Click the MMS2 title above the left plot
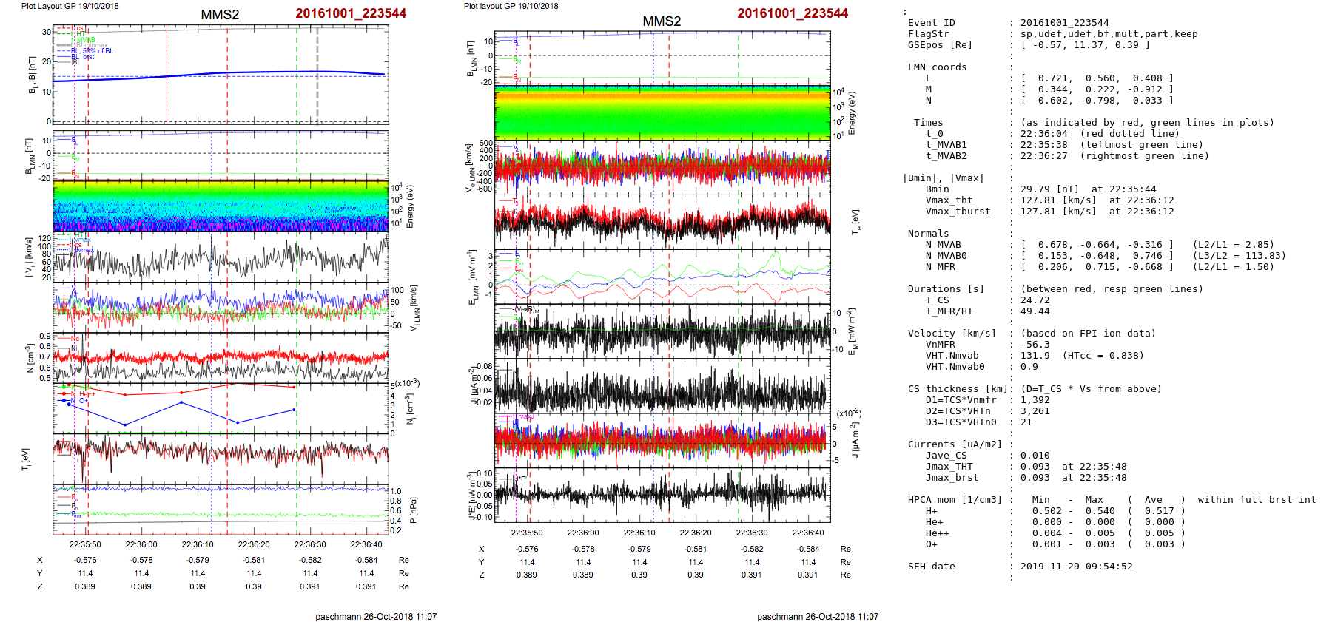Image resolution: width=1335 pixels, height=622 pixels. [x=220, y=15]
